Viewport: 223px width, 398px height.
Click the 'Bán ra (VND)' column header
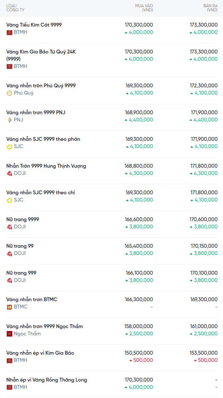pos(210,8)
